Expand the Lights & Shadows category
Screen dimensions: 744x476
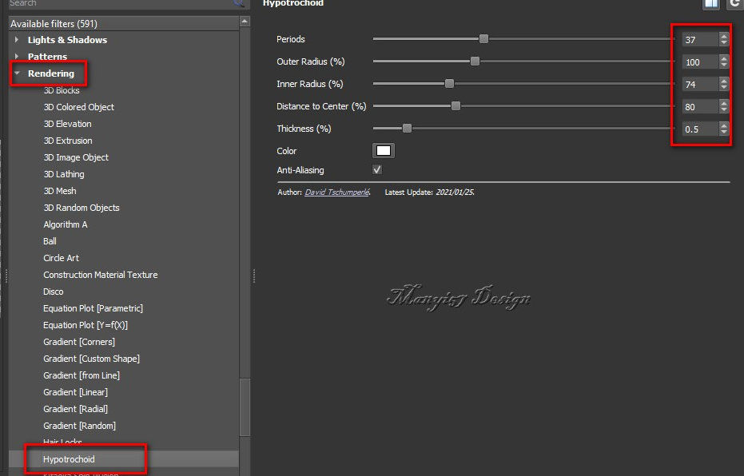tap(17, 40)
